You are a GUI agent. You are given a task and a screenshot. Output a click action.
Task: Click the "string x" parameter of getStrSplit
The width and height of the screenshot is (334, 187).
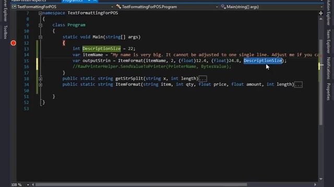click(156, 78)
